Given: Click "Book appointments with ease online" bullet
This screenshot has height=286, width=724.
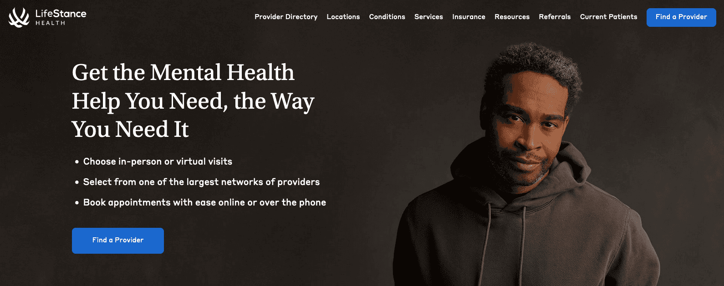Looking at the screenshot, I should [x=204, y=202].
